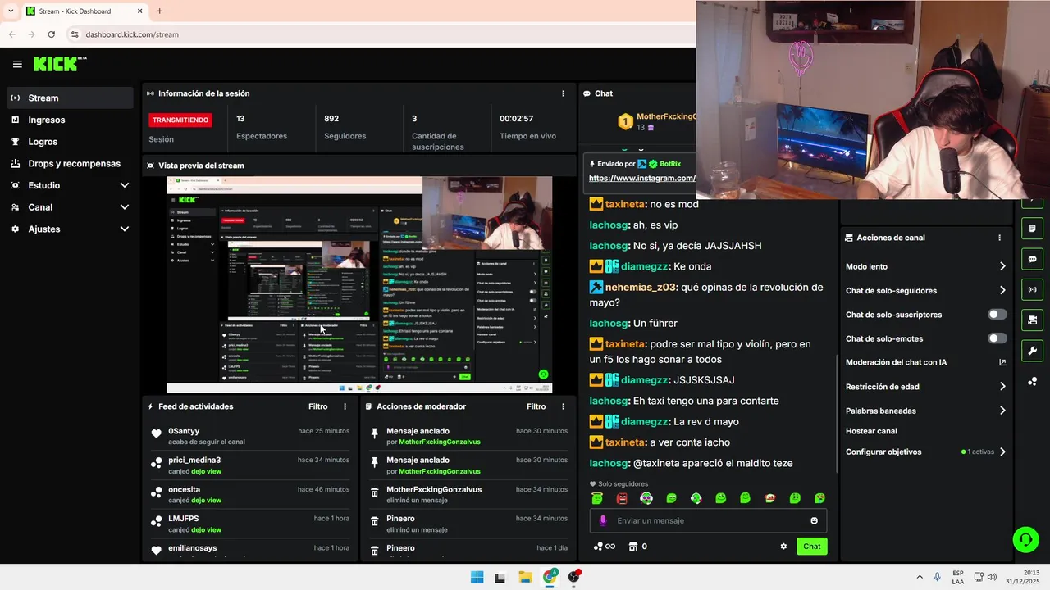
Task: Open Ingresos in the sidebar
Action: click(x=70, y=120)
